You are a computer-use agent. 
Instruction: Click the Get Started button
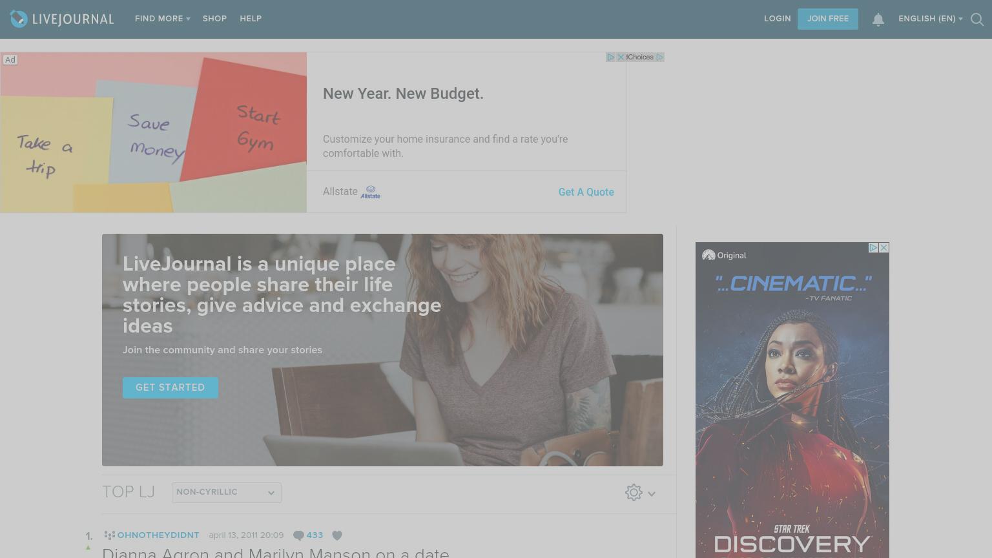(170, 387)
